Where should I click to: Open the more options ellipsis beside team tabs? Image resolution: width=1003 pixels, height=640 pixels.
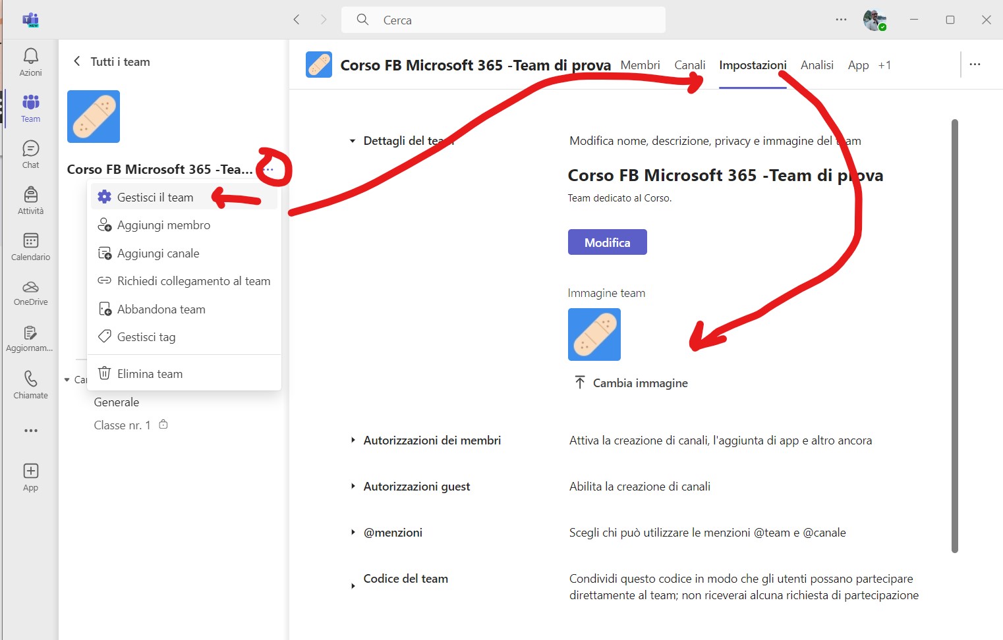pyautogui.click(x=975, y=65)
